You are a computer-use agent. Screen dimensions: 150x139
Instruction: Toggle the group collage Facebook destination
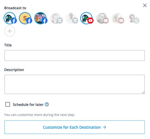click(40, 18)
